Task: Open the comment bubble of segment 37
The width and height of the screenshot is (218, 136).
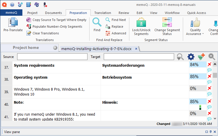Action: 209,70
